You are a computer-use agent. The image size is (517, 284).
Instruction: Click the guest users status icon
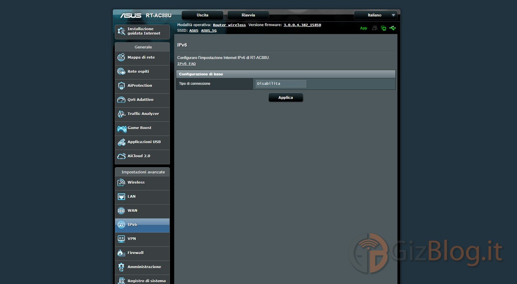point(375,28)
